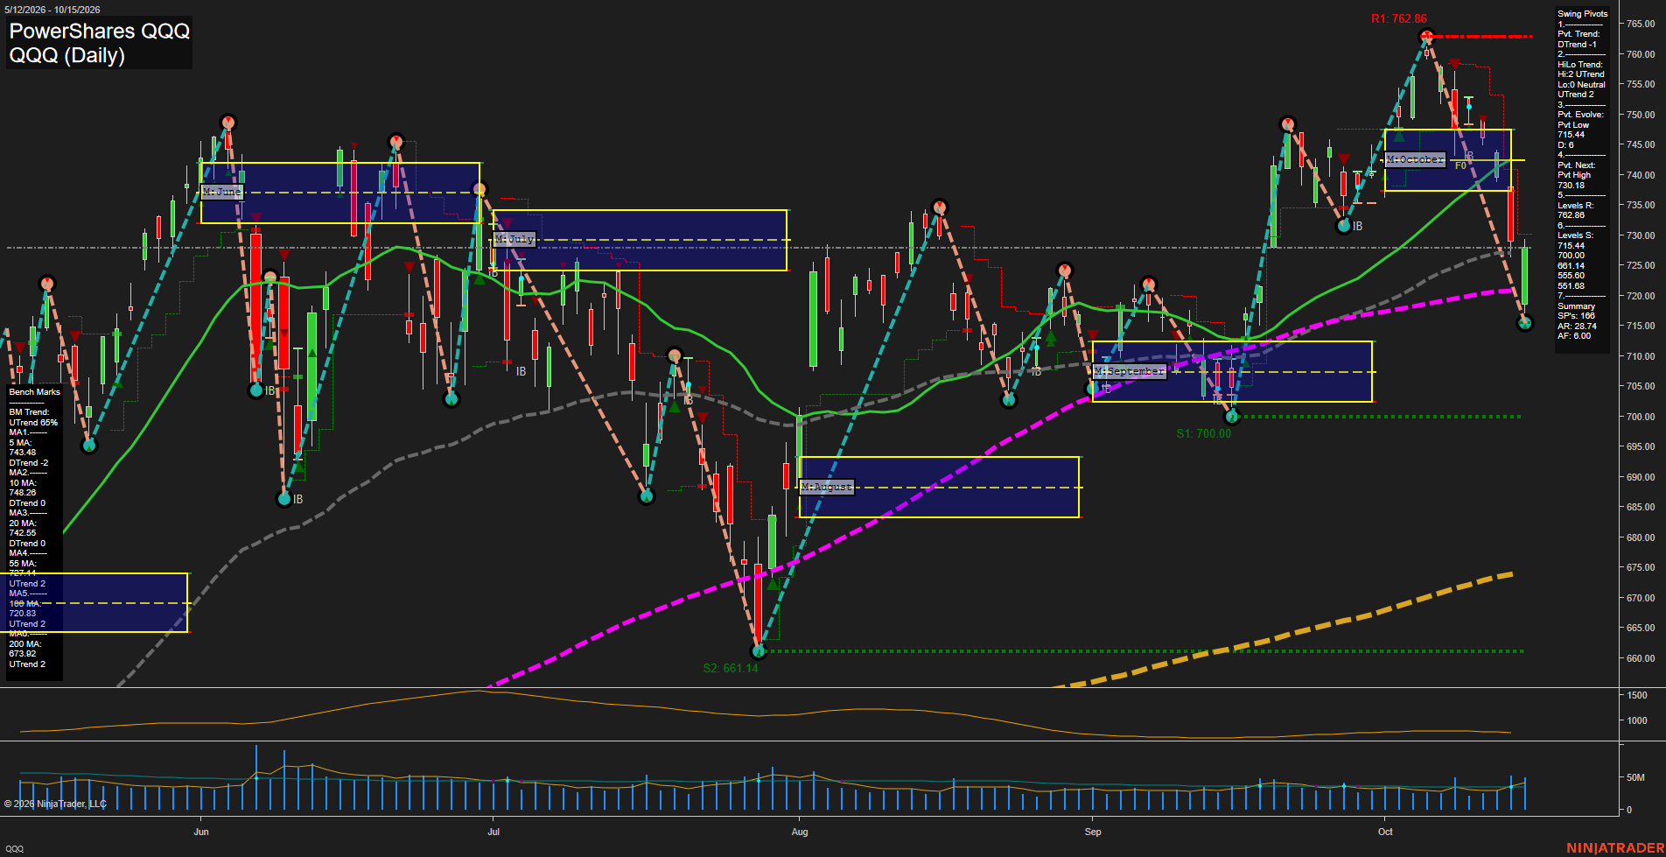Viewport: 1666px width, 857px height.
Task: Click the Pvt Low 715.44 entry in Swing Pivots
Action: pos(1573,130)
